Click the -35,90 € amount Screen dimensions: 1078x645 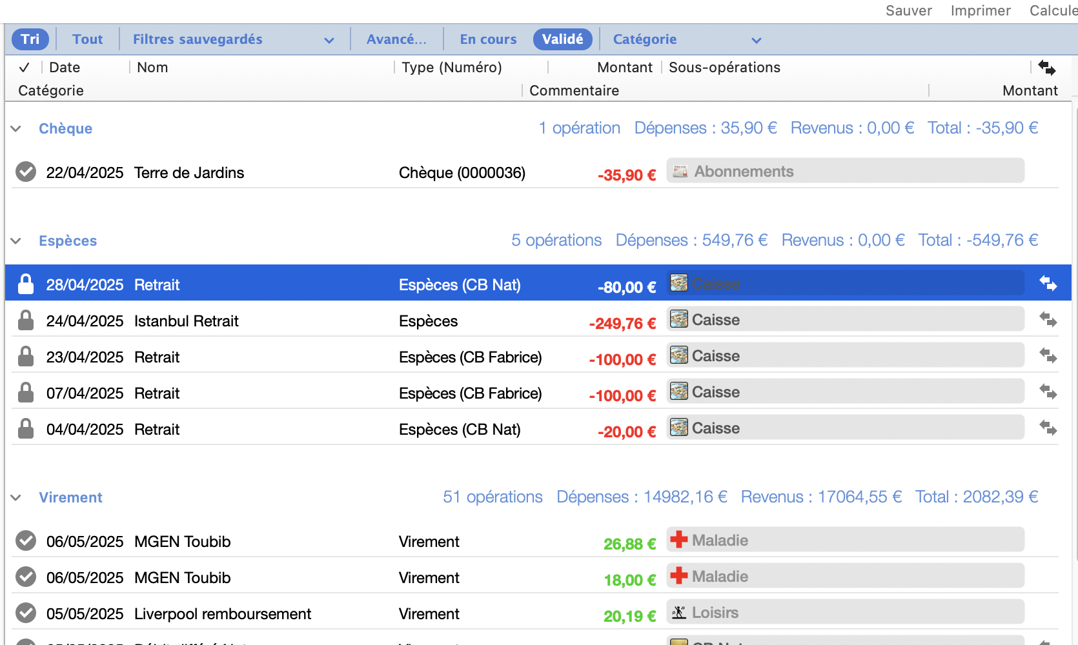point(627,175)
